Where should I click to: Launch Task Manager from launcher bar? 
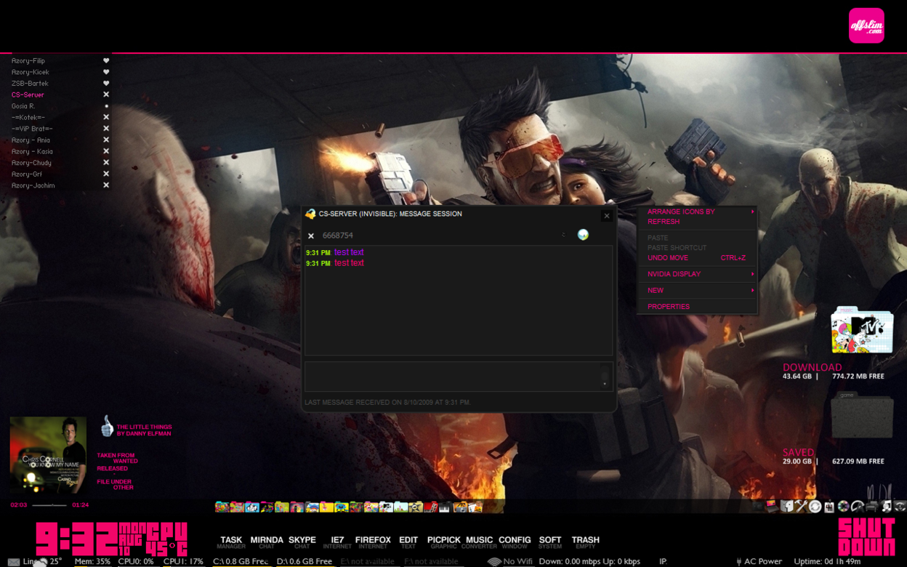tap(231, 542)
